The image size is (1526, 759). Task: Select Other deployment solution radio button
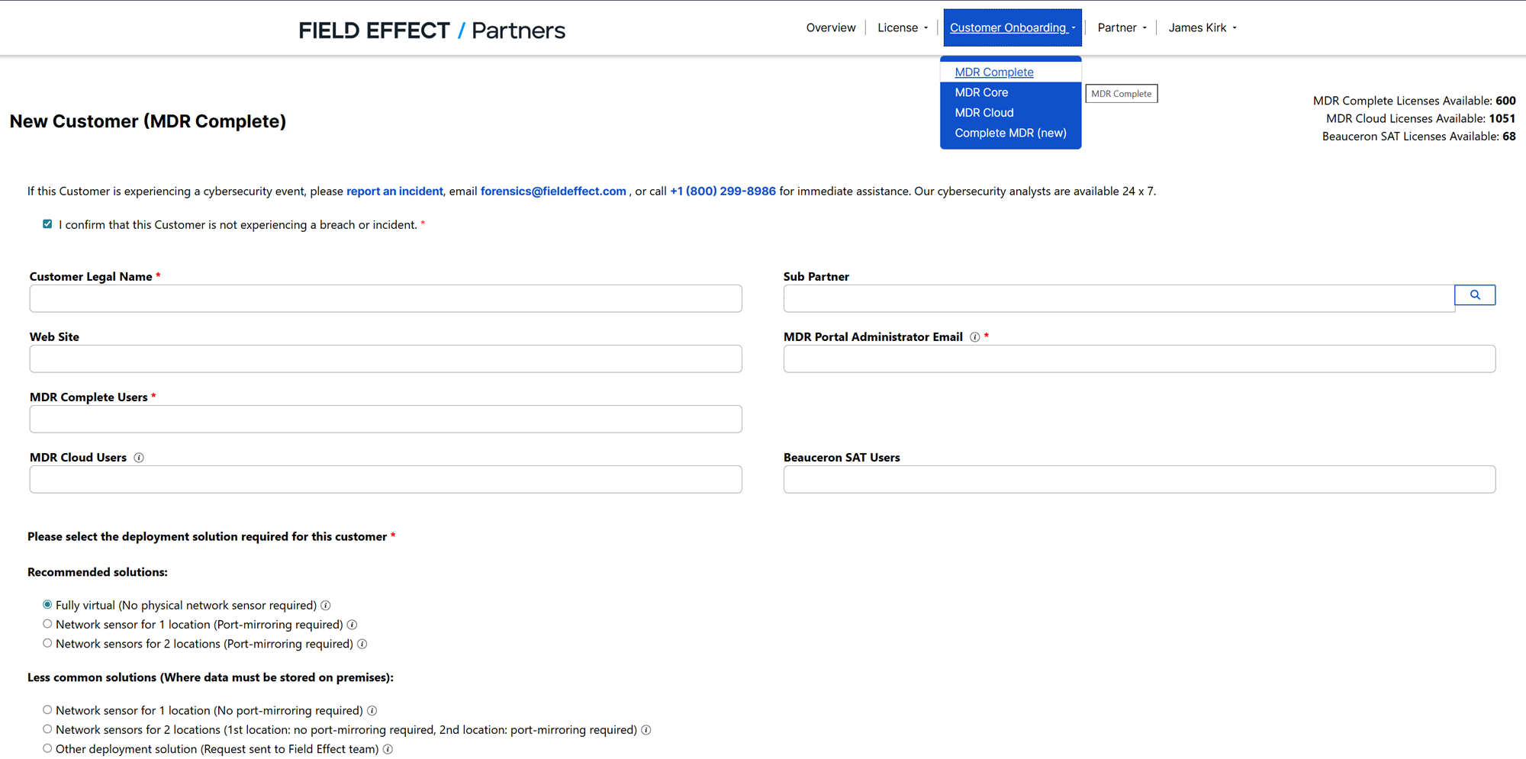point(47,749)
